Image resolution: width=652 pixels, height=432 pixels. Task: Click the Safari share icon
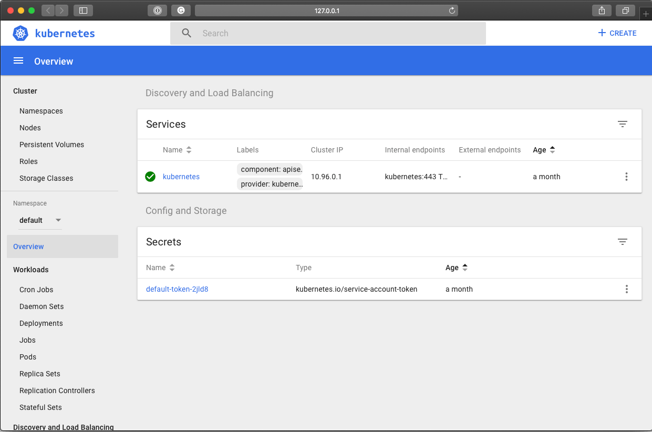coord(602,10)
